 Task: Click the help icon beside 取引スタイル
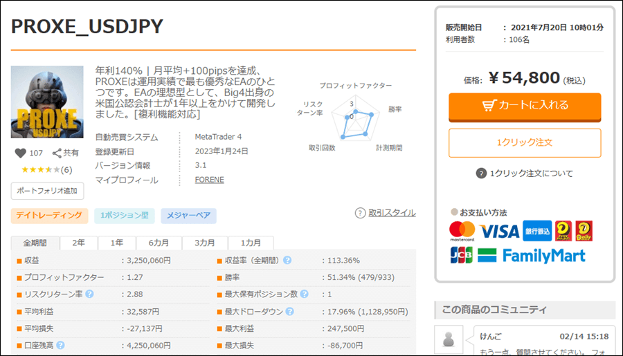click(360, 213)
